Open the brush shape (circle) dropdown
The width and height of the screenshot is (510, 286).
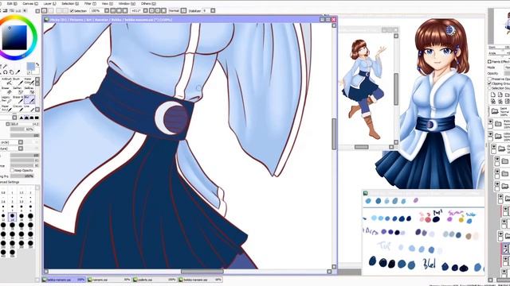(x=21, y=142)
